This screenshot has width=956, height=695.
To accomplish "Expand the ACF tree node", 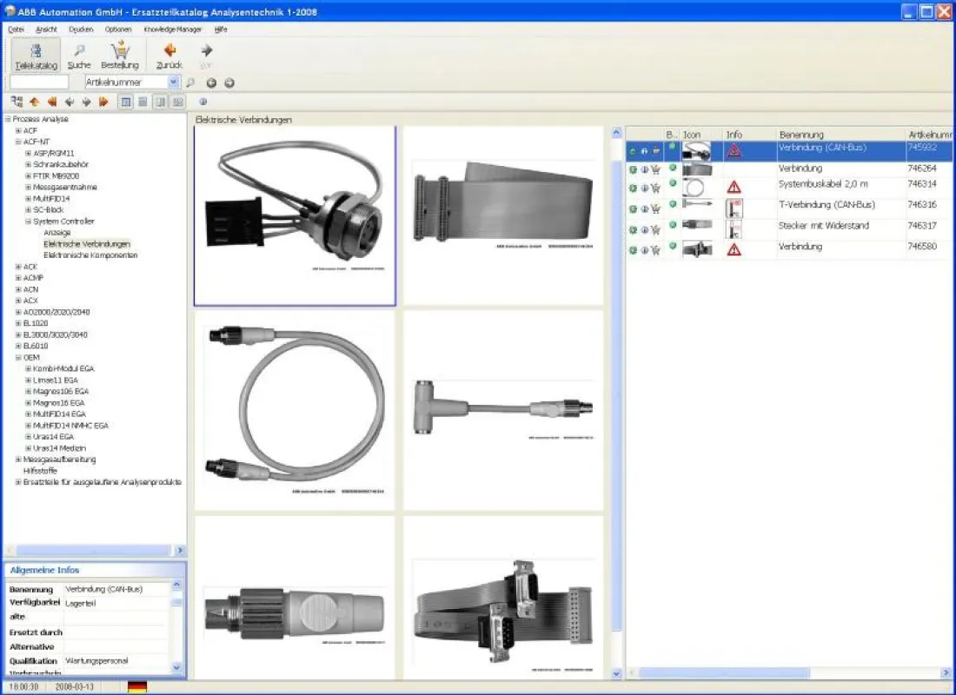I will 18,130.
